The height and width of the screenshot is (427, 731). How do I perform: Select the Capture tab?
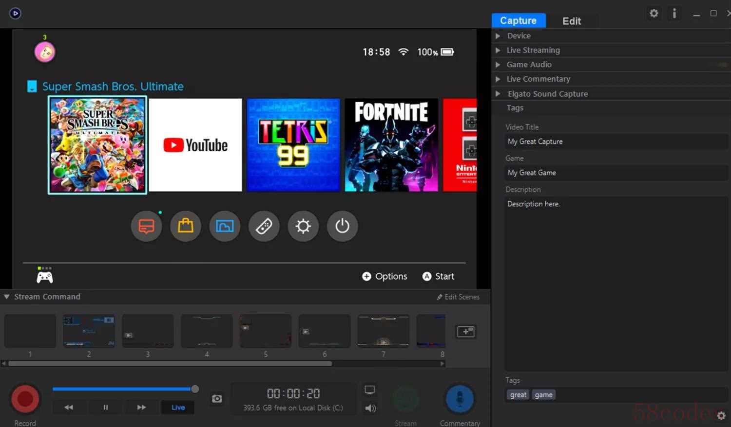[518, 20]
